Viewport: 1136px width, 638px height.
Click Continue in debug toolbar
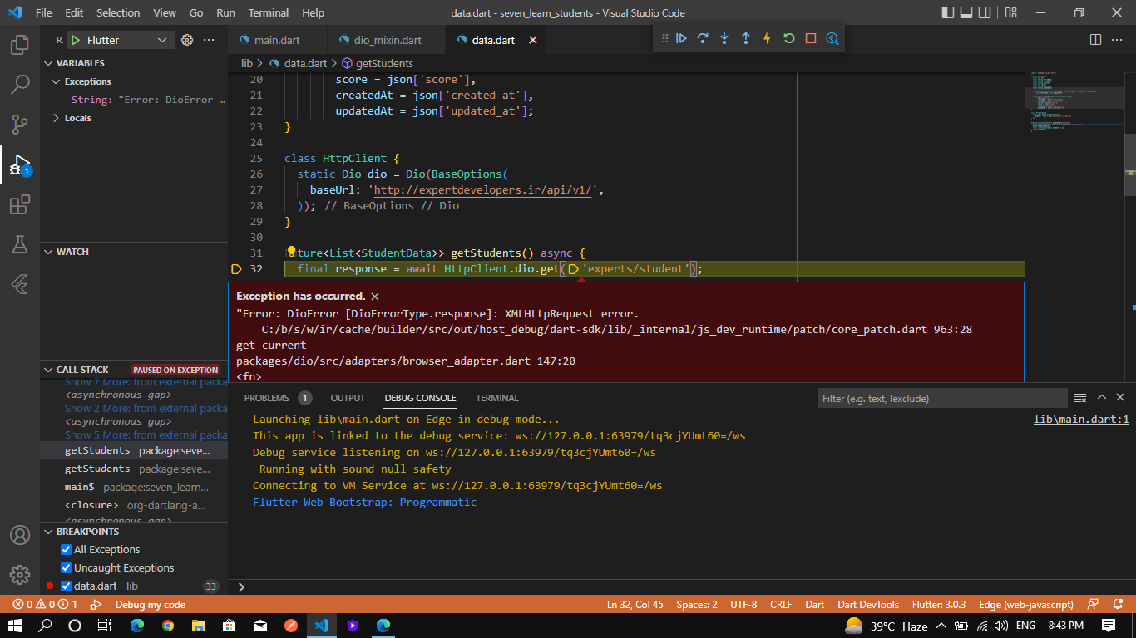point(681,38)
